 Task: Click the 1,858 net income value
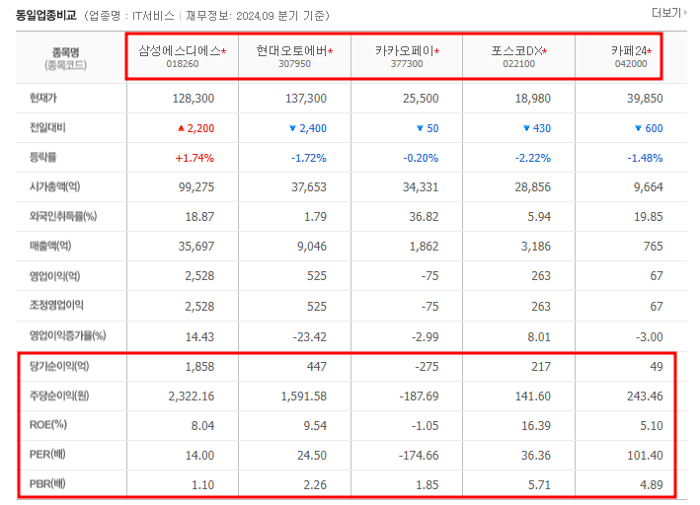[199, 367]
